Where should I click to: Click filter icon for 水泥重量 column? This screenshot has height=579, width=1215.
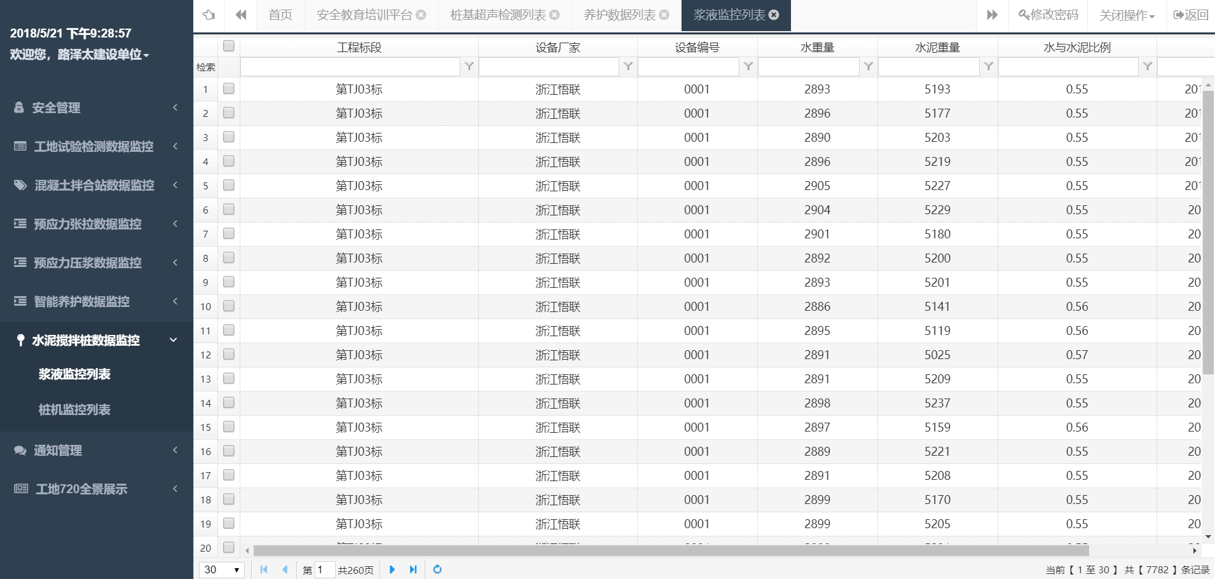pyautogui.click(x=989, y=67)
